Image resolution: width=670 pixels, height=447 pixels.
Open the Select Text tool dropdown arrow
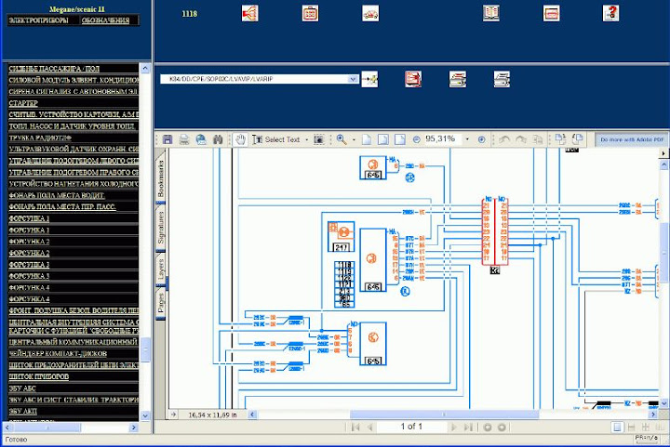[x=306, y=140]
